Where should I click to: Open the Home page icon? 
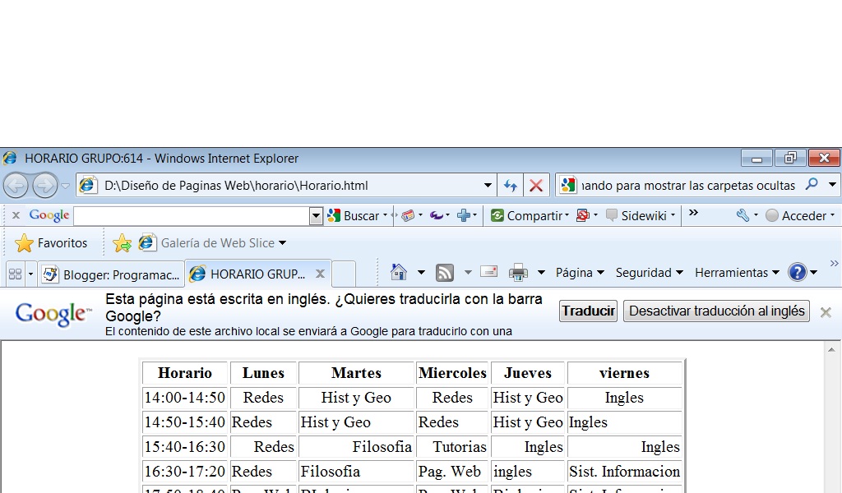[x=400, y=272]
